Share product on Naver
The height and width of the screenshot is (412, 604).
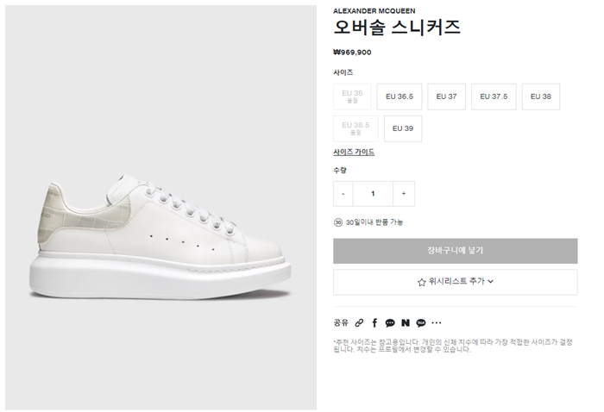coord(406,323)
